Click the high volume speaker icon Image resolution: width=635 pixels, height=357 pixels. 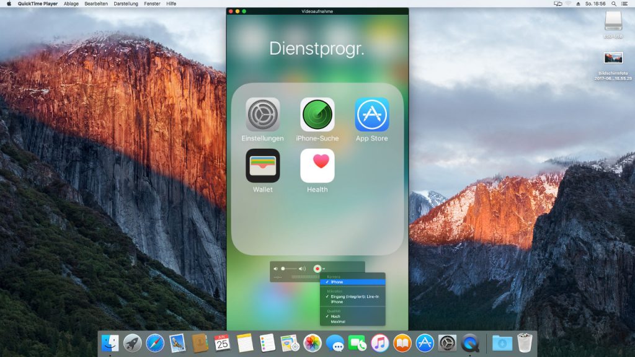pos(302,269)
